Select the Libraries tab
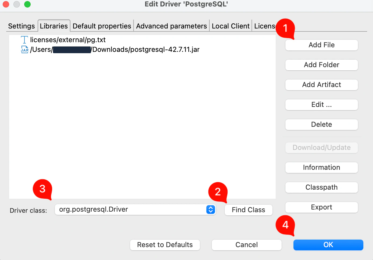 54,26
